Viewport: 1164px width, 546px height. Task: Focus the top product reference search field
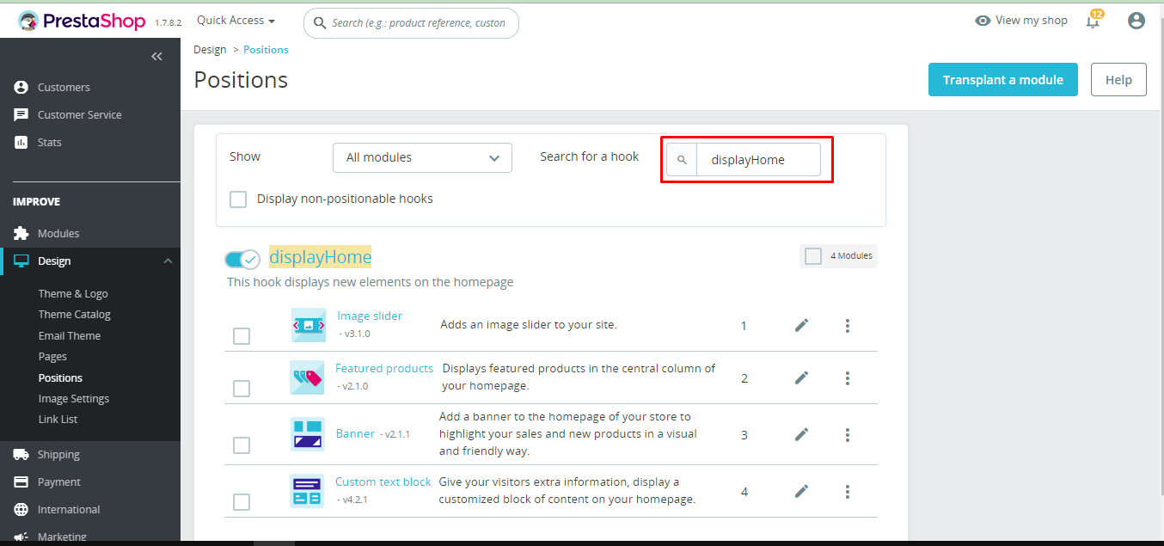tap(411, 23)
